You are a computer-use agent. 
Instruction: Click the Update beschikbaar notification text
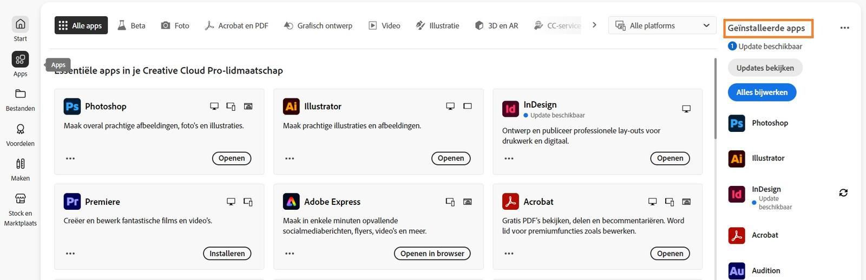(770, 46)
